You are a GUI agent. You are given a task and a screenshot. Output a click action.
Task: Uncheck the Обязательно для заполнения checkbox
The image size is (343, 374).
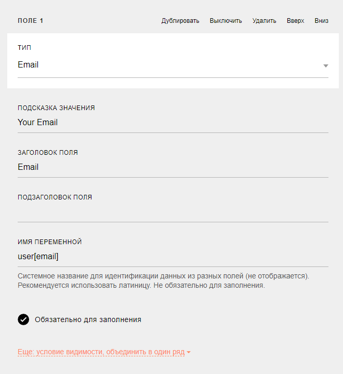coord(23,319)
